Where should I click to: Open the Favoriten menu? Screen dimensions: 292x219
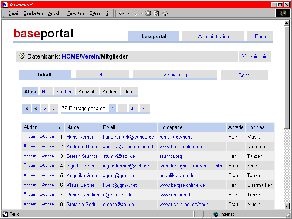[75, 13]
